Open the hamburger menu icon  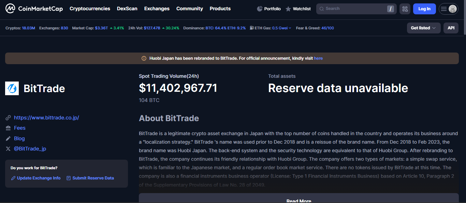coord(444,9)
